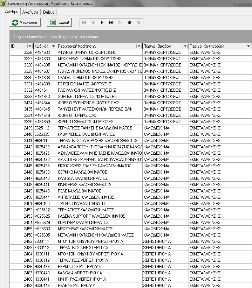This screenshot has height=288, width=252.
Task: Open the ID column filter dropdown
Action: pos(30,46)
